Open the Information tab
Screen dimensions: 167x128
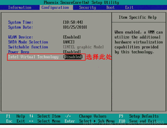pos(20,8)
